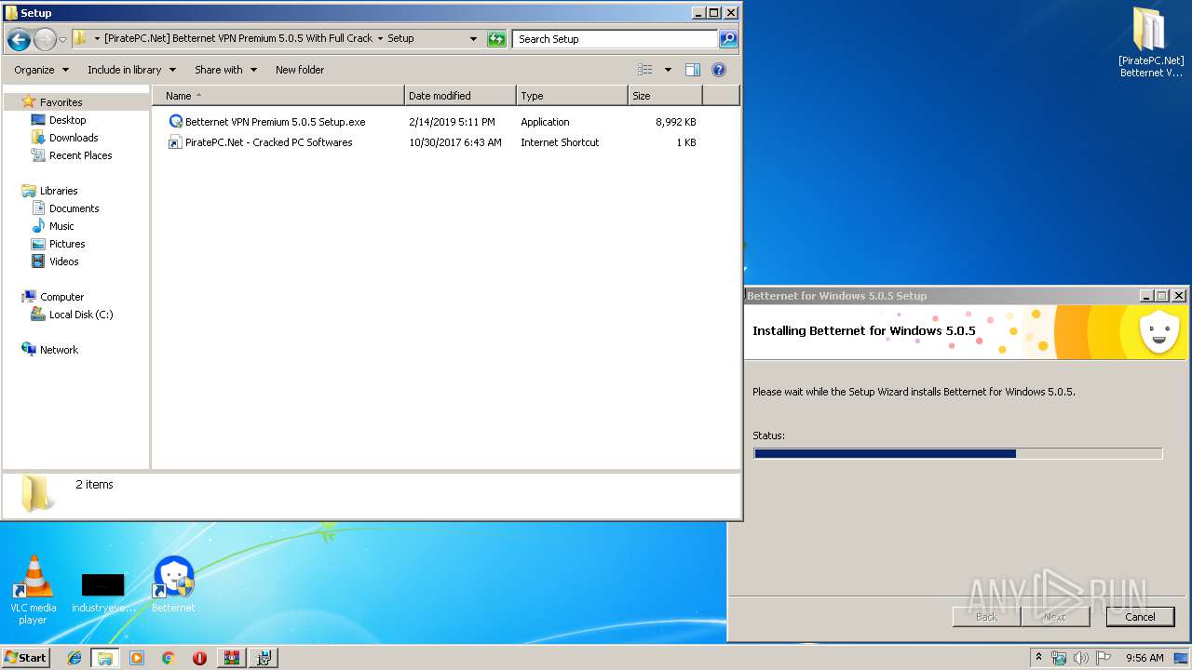Viewport: 1192px width, 670px height.
Task: Open the Videos library
Action: click(x=63, y=261)
